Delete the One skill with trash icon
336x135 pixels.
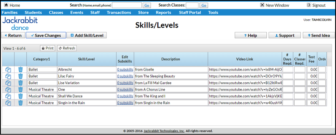[20, 90]
